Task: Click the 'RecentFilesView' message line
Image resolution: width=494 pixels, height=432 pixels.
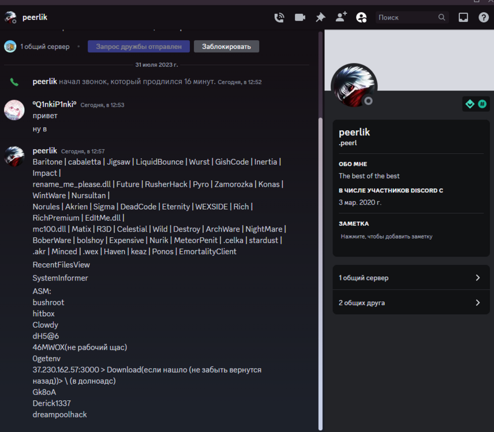Action: [x=61, y=265]
